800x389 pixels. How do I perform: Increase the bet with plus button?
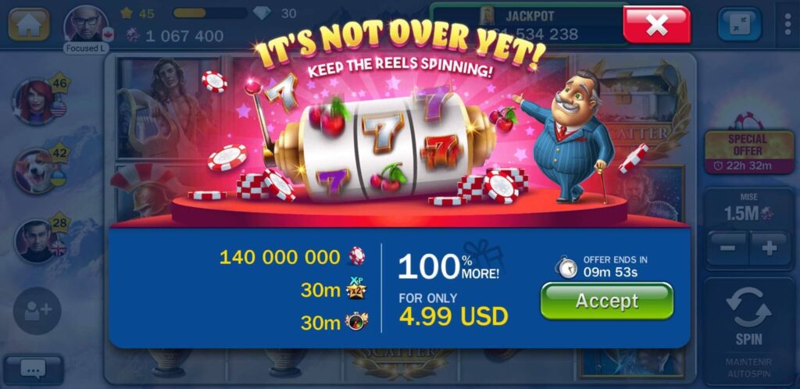(x=770, y=248)
